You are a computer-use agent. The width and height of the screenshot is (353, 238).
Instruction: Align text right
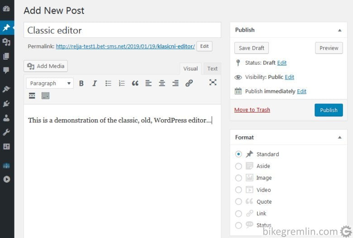point(176,84)
